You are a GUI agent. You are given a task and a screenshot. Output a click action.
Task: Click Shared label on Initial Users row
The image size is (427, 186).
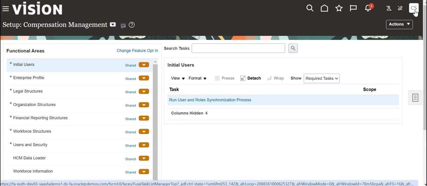(x=130, y=65)
